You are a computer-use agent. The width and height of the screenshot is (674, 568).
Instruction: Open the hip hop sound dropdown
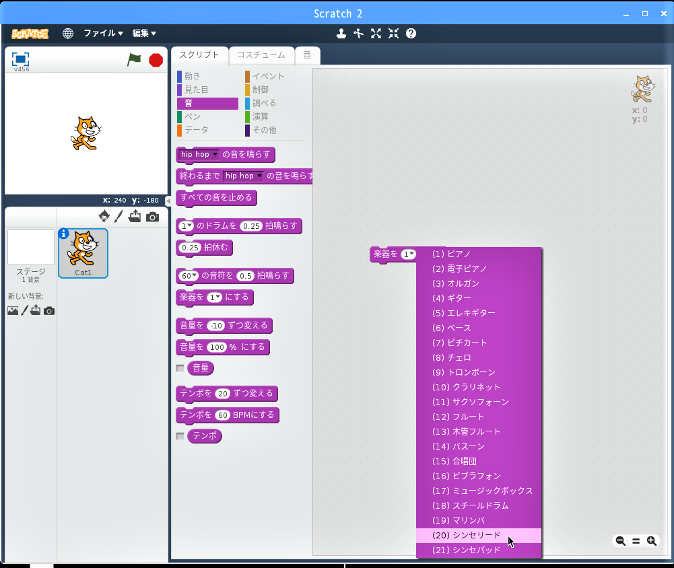pos(215,155)
